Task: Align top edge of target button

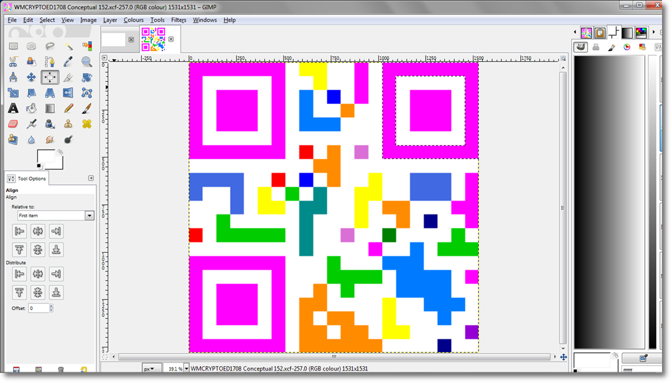Action: 19,250
